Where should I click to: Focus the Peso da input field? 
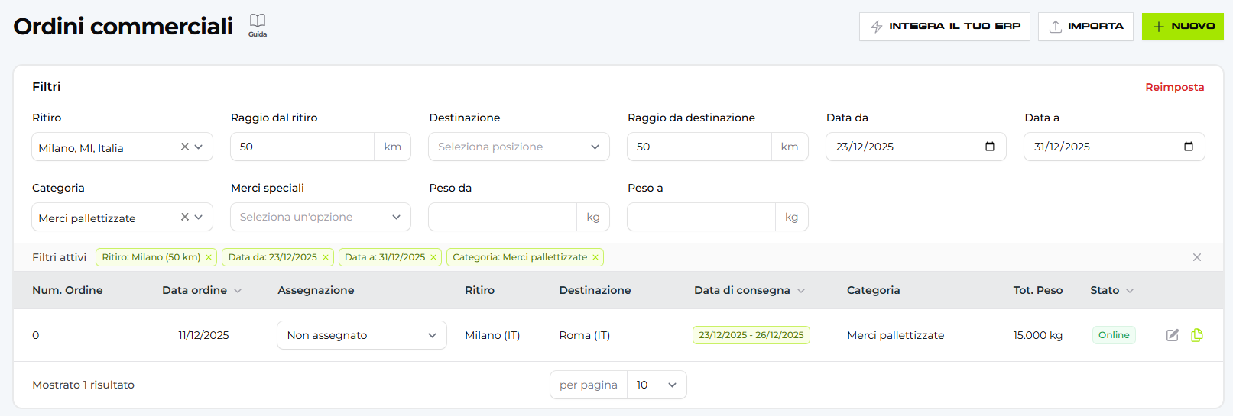(x=502, y=217)
